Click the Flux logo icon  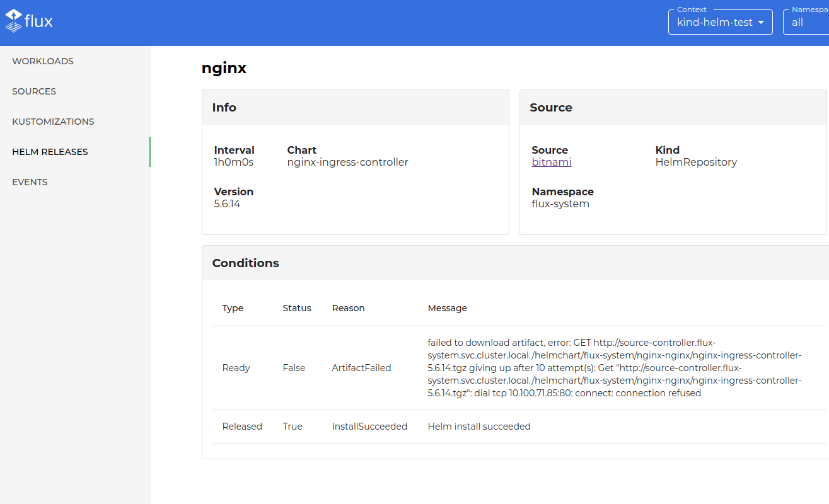(29, 21)
